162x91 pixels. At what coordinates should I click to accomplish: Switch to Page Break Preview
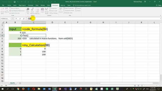coord(142,86)
